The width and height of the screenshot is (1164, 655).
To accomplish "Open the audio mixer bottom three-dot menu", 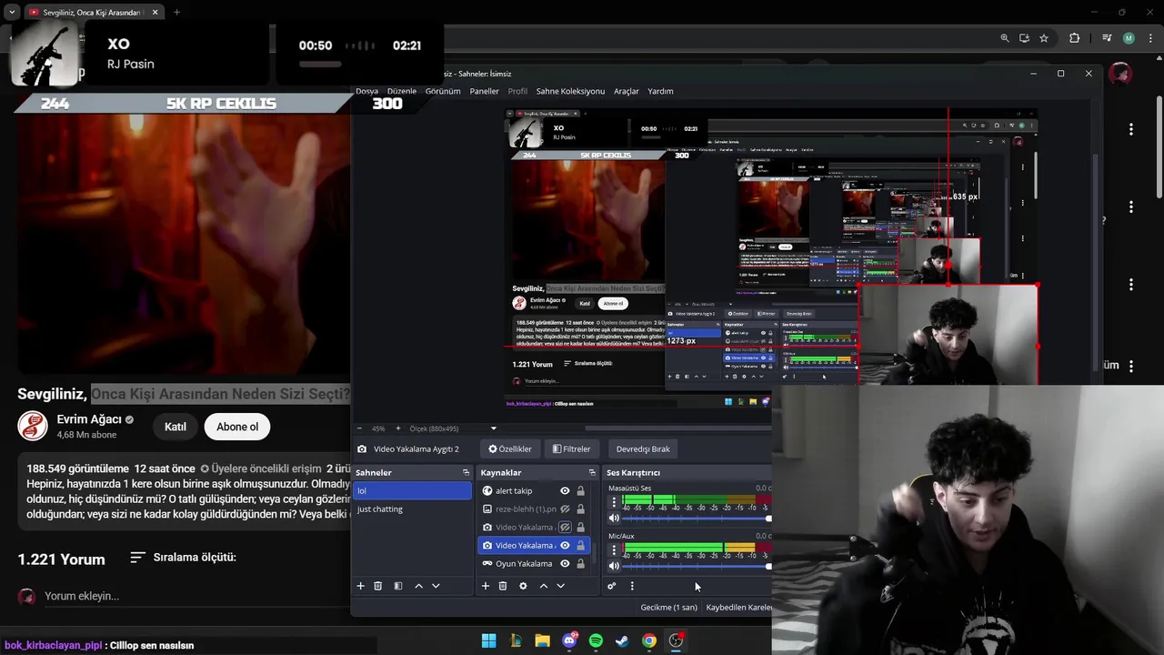I will 632,586.
